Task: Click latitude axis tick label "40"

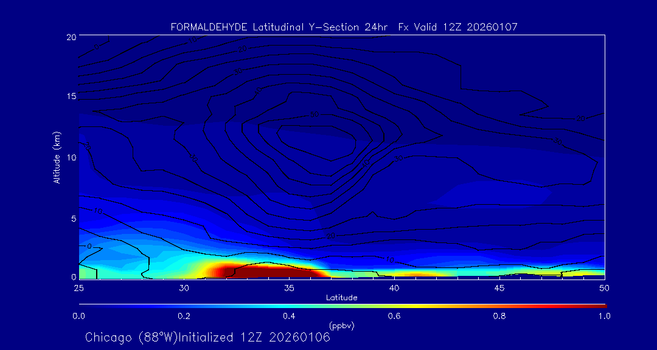Action: tap(394, 287)
